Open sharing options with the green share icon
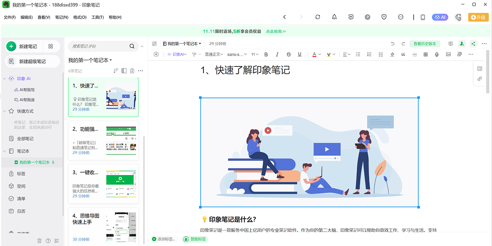This screenshot has width=492, height=246. [x=473, y=43]
